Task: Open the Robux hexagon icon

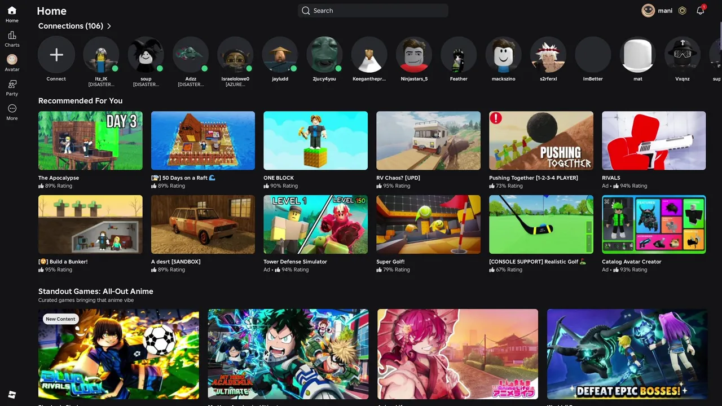Action: [x=682, y=11]
